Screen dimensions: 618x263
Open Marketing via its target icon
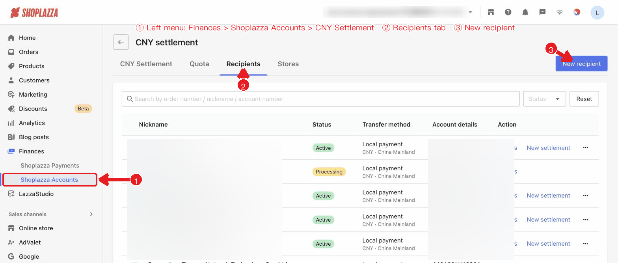[11, 95]
